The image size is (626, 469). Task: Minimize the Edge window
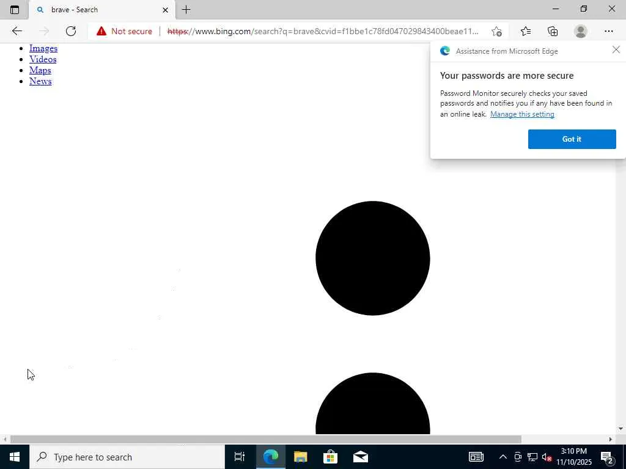[556, 9]
